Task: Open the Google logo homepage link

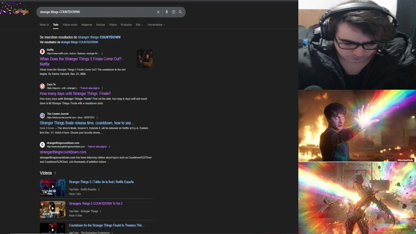Action: click(21, 12)
